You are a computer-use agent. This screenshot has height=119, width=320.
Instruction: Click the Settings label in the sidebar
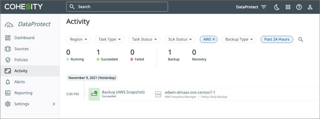coord(22,104)
